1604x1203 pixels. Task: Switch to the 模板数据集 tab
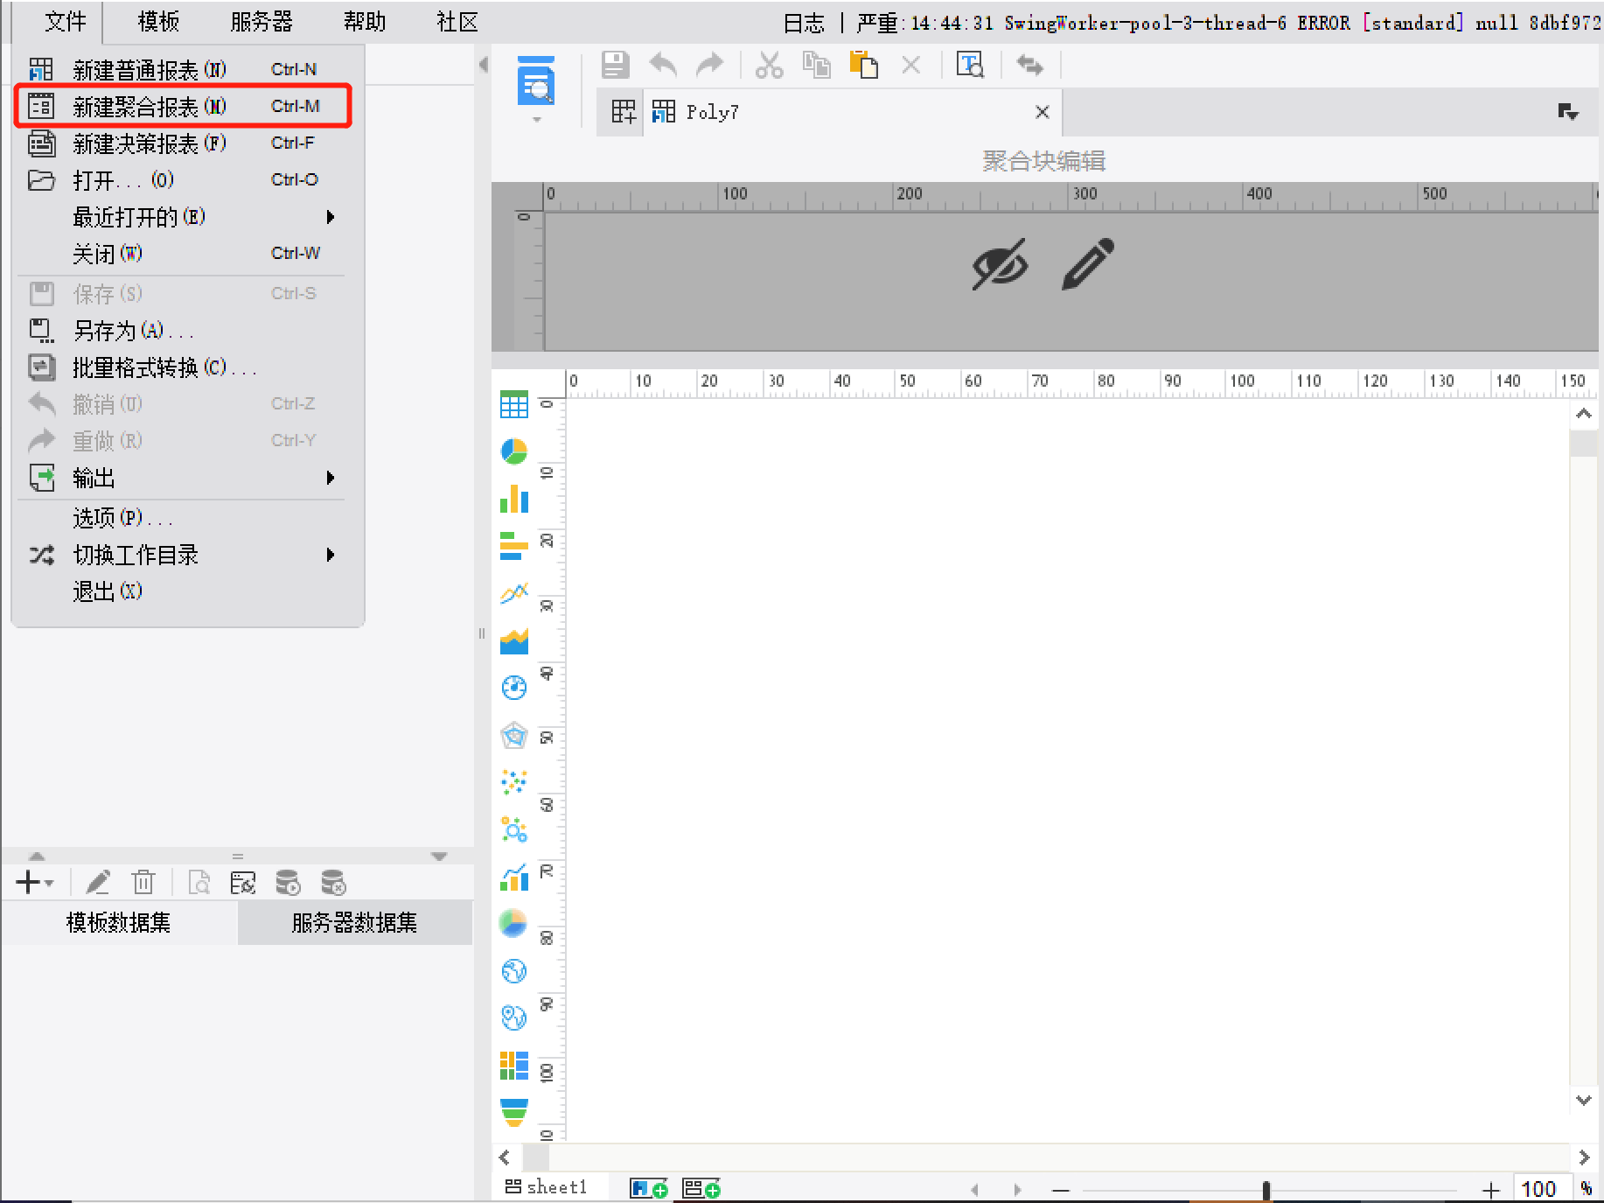[x=119, y=922]
